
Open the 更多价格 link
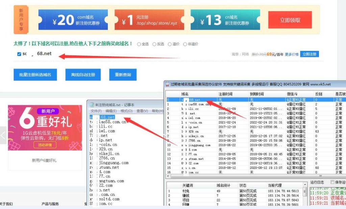point(292,54)
